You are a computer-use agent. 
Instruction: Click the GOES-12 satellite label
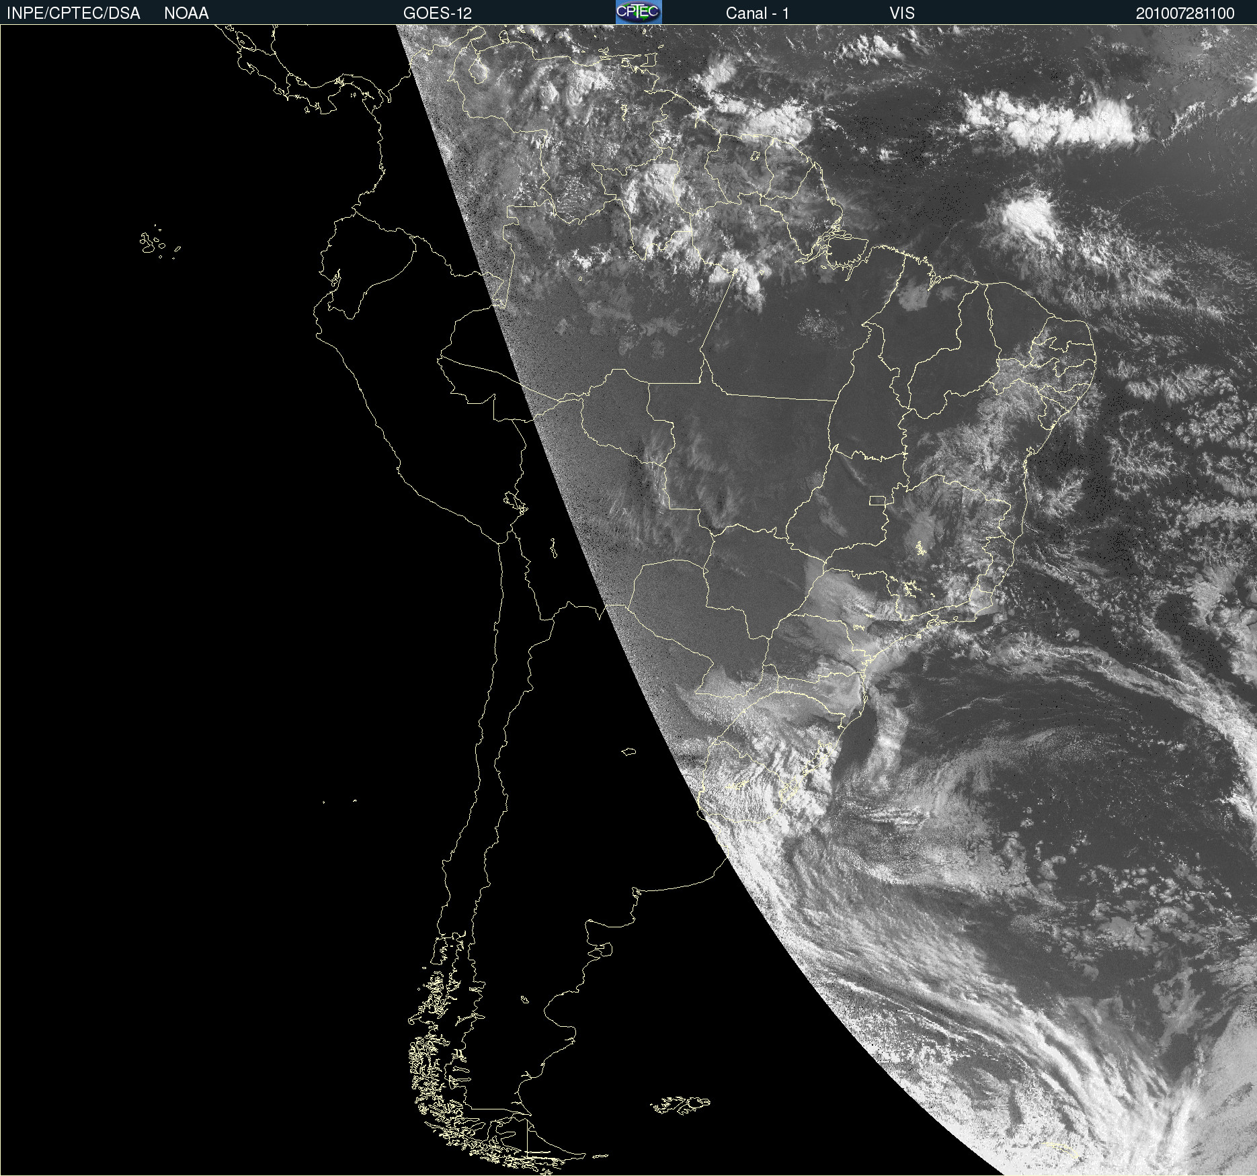tap(438, 13)
